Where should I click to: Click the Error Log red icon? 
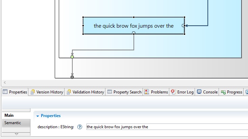click(x=173, y=92)
